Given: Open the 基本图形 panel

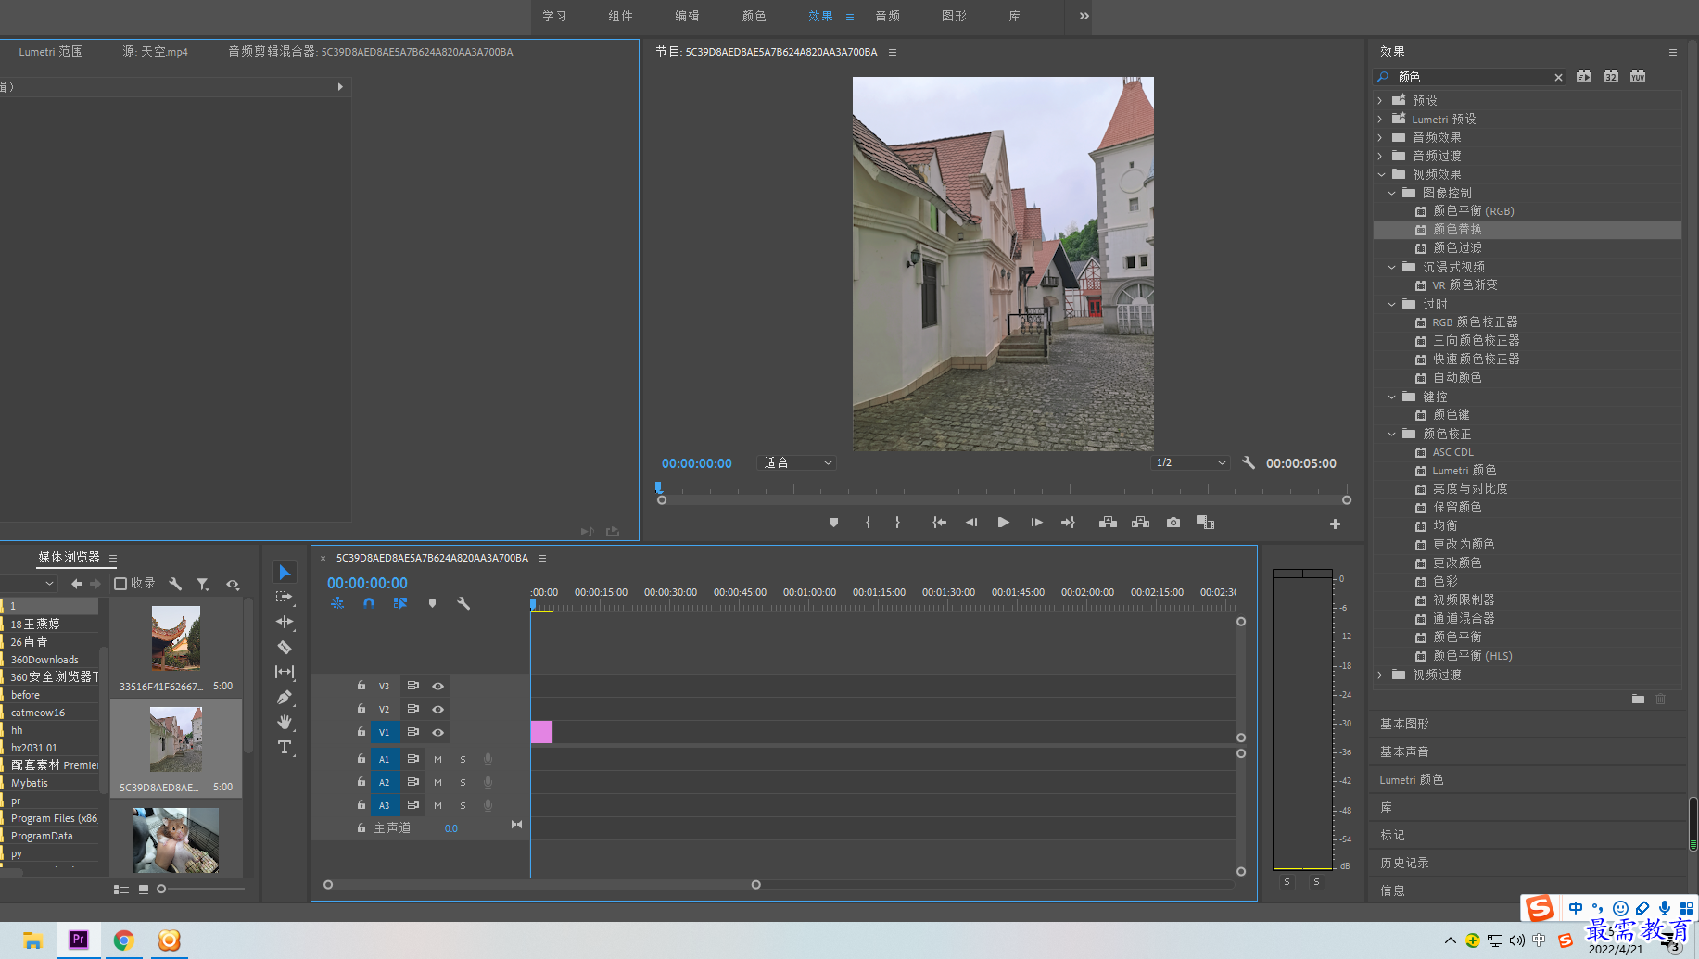Looking at the screenshot, I should 1404,724.
